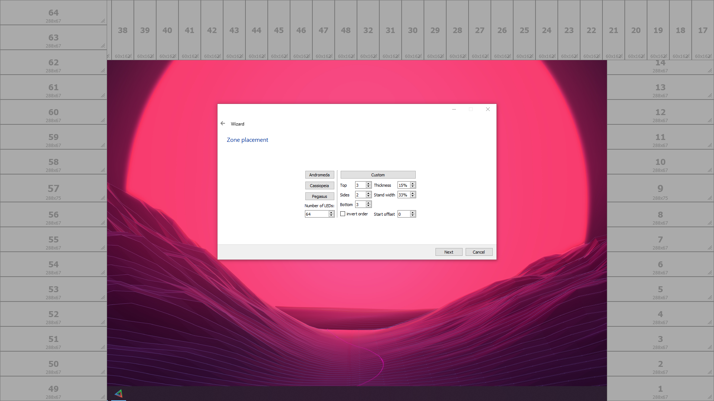714x401 pixels.
Task: Select LED zone 64
Action: (53, 13)
